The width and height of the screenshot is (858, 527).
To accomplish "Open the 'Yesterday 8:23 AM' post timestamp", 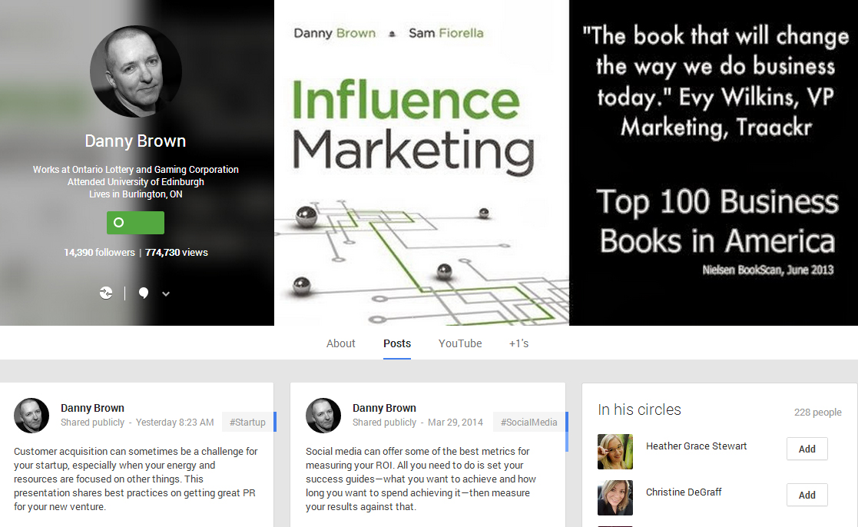I will coord(176,423).
